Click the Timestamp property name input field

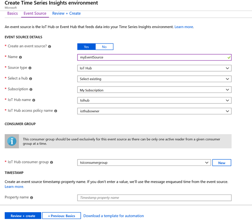154,198
